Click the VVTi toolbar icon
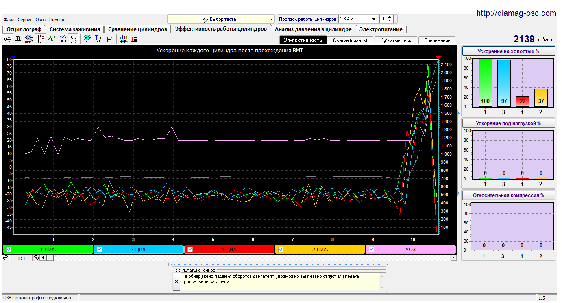This screenshot has height=303, width=562. (62, 39)
